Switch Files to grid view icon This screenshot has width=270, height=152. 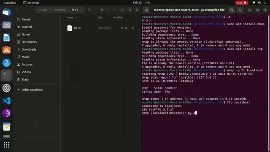[x=102, y=10]
